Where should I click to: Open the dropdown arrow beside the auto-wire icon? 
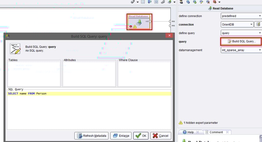pos(138,2)
